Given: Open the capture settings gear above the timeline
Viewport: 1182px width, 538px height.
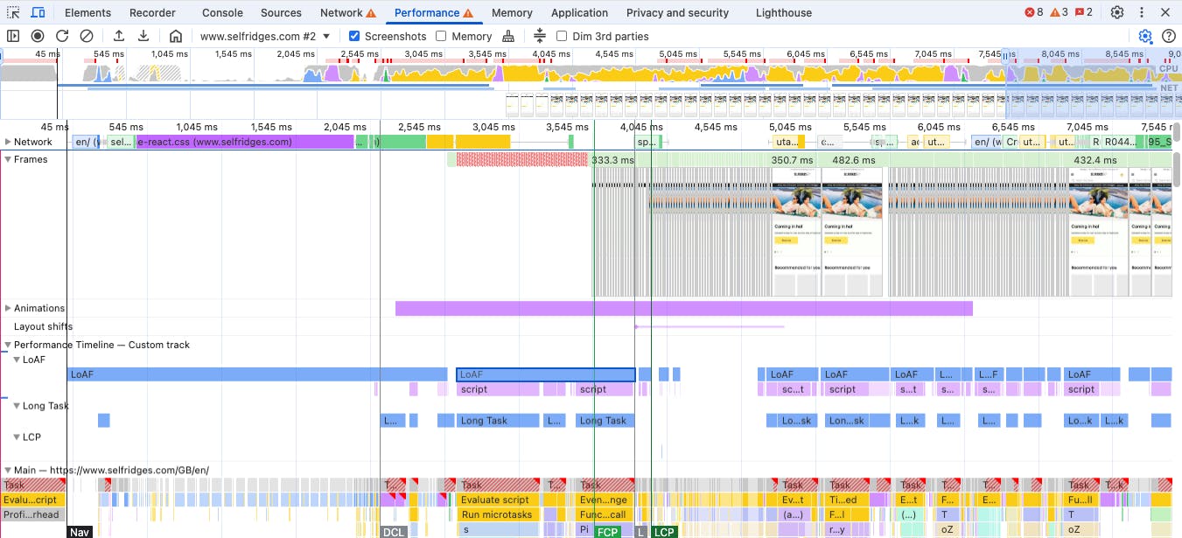Looking at the screenshot, I should (1147, 38).
